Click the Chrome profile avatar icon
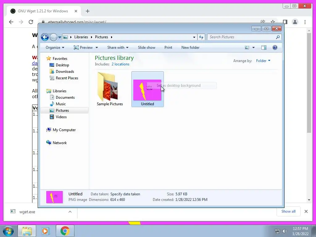The height and width of the screenshot is (237, 316). (295, 22)
